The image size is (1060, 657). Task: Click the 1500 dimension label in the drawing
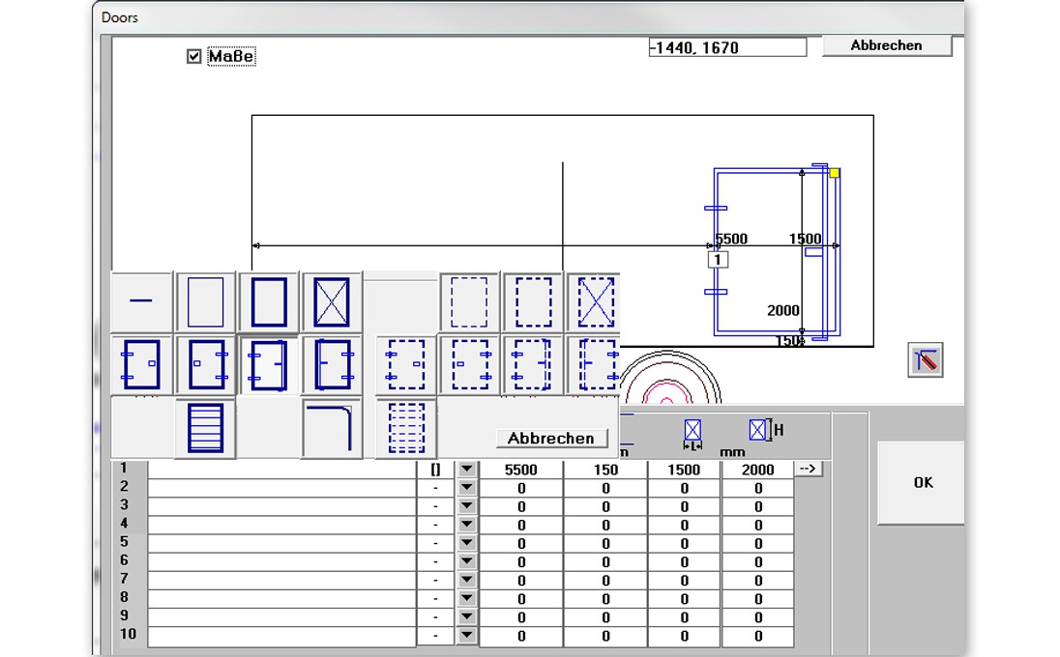pos(805,239)
